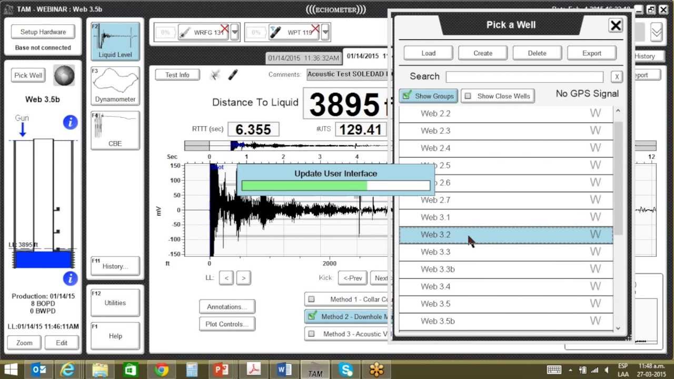Open Utilities F12

[115, 303]
